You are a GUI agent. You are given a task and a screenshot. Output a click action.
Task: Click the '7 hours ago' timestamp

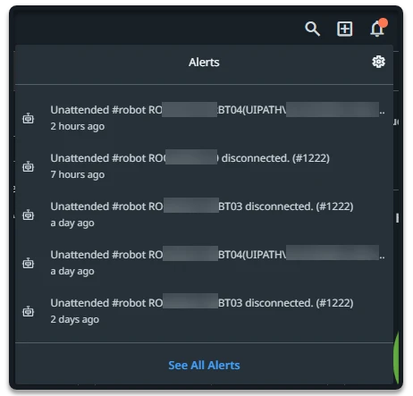(78, 174)
